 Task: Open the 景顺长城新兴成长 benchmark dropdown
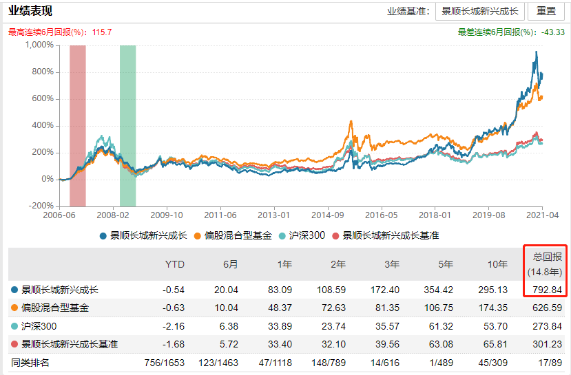pos(479,11)
